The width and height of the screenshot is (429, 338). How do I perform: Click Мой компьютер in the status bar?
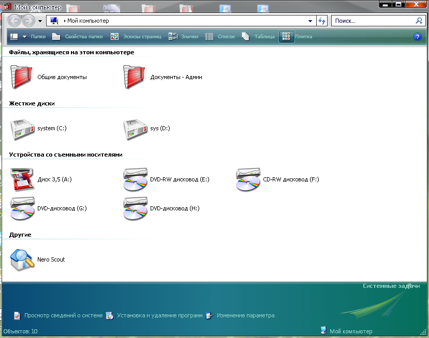click(x=351, y=331)
